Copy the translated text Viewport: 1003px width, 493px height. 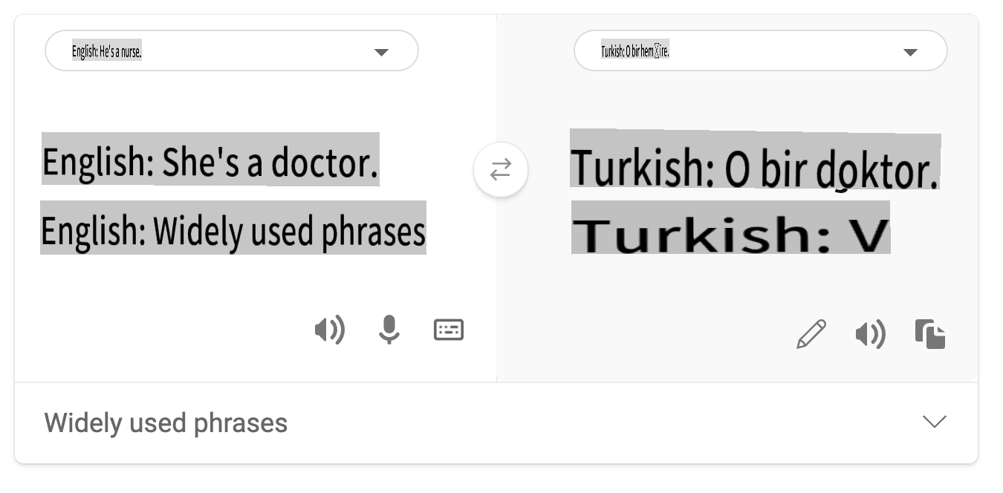[x=930, y=334]
